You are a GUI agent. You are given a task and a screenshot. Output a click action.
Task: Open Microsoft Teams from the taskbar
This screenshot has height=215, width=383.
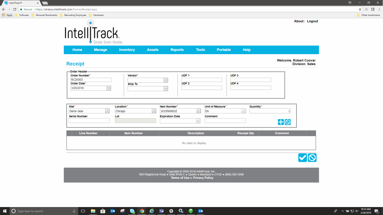point(162,211)
